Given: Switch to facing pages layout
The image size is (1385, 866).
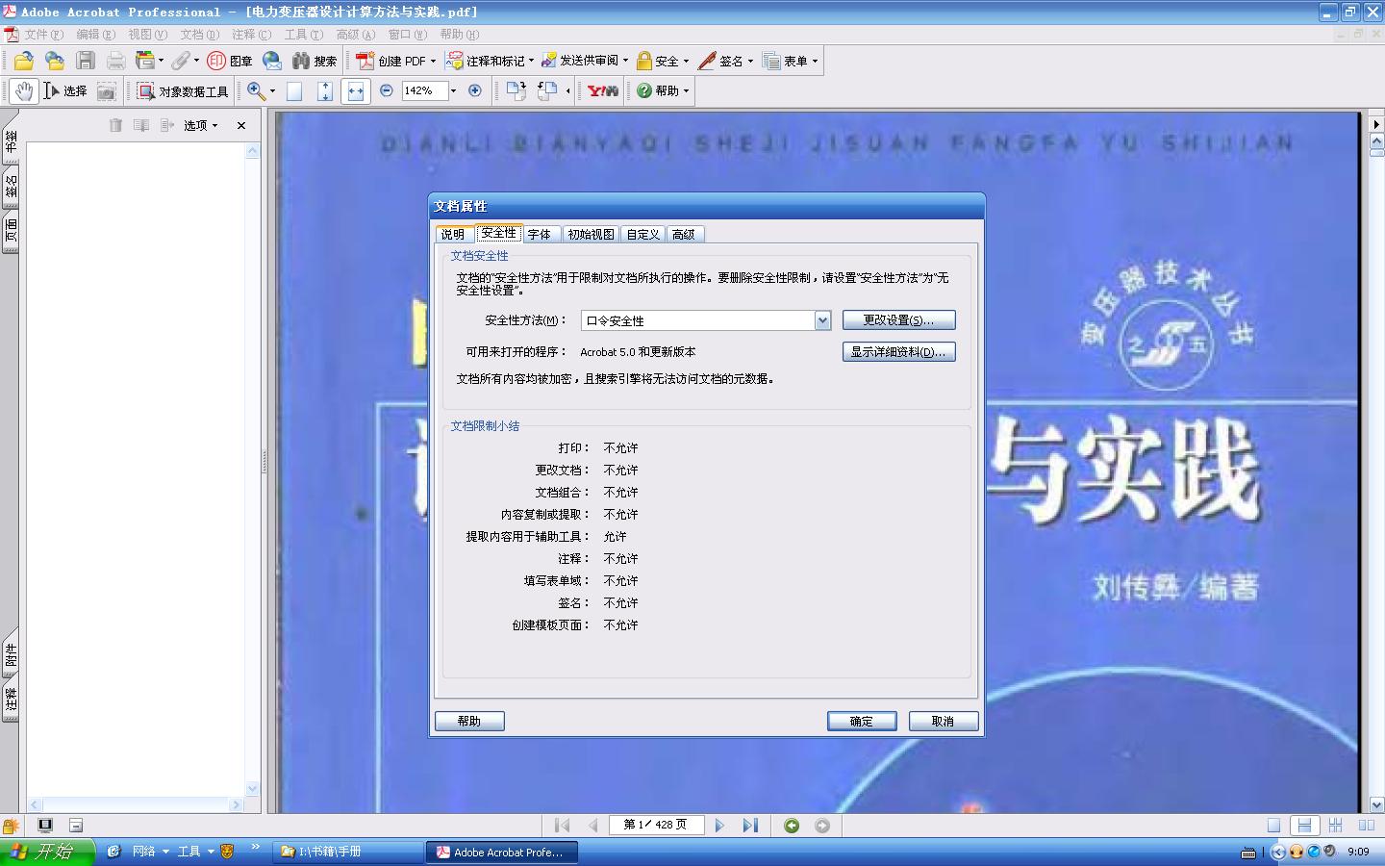Looking at the screenshot, I should pos(1366,826).
